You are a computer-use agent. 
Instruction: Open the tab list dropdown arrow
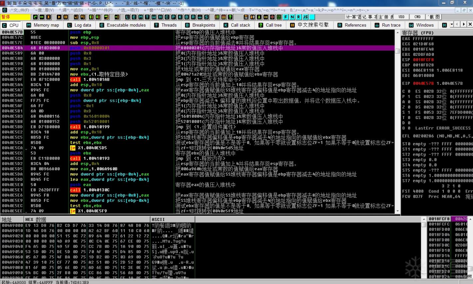[x=452, y=25]
